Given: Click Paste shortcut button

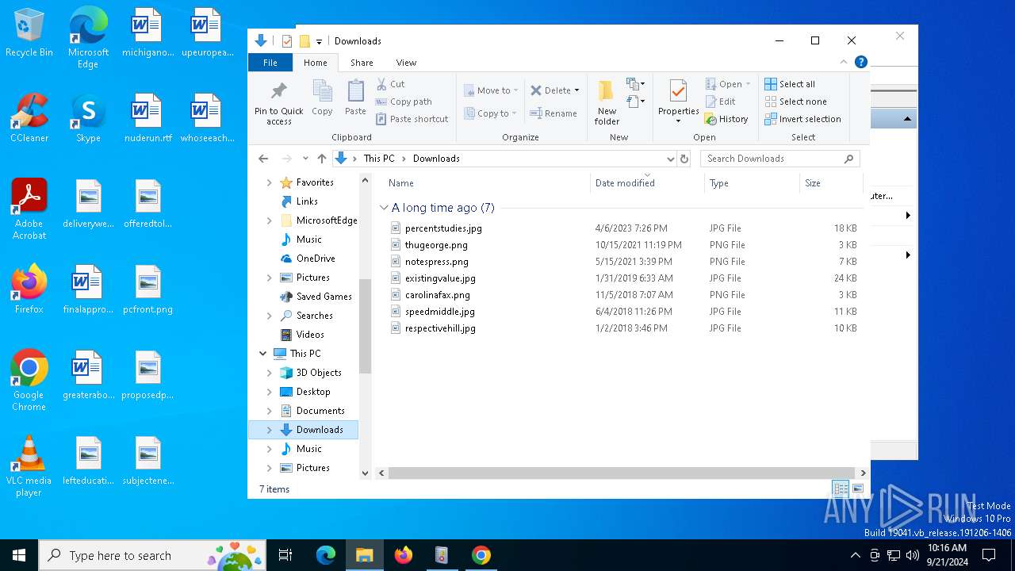Looking at the screenshot, I should coord(412,119).
